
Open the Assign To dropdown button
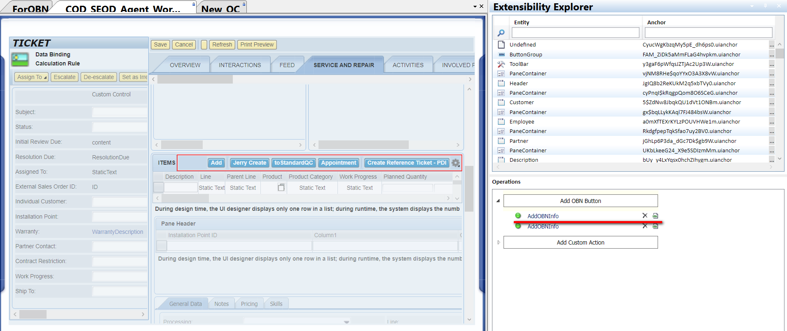click(31, 77)
